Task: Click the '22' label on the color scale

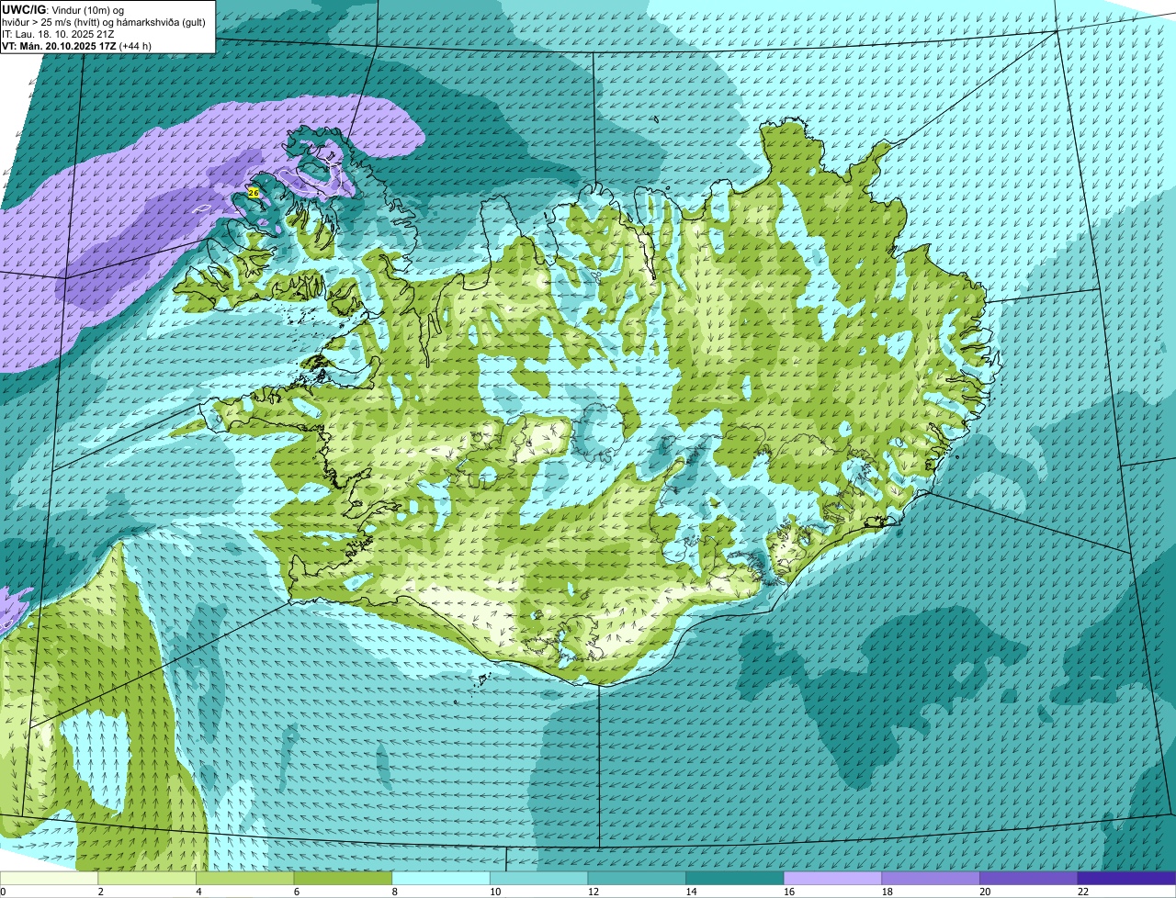Action: 1083,892
